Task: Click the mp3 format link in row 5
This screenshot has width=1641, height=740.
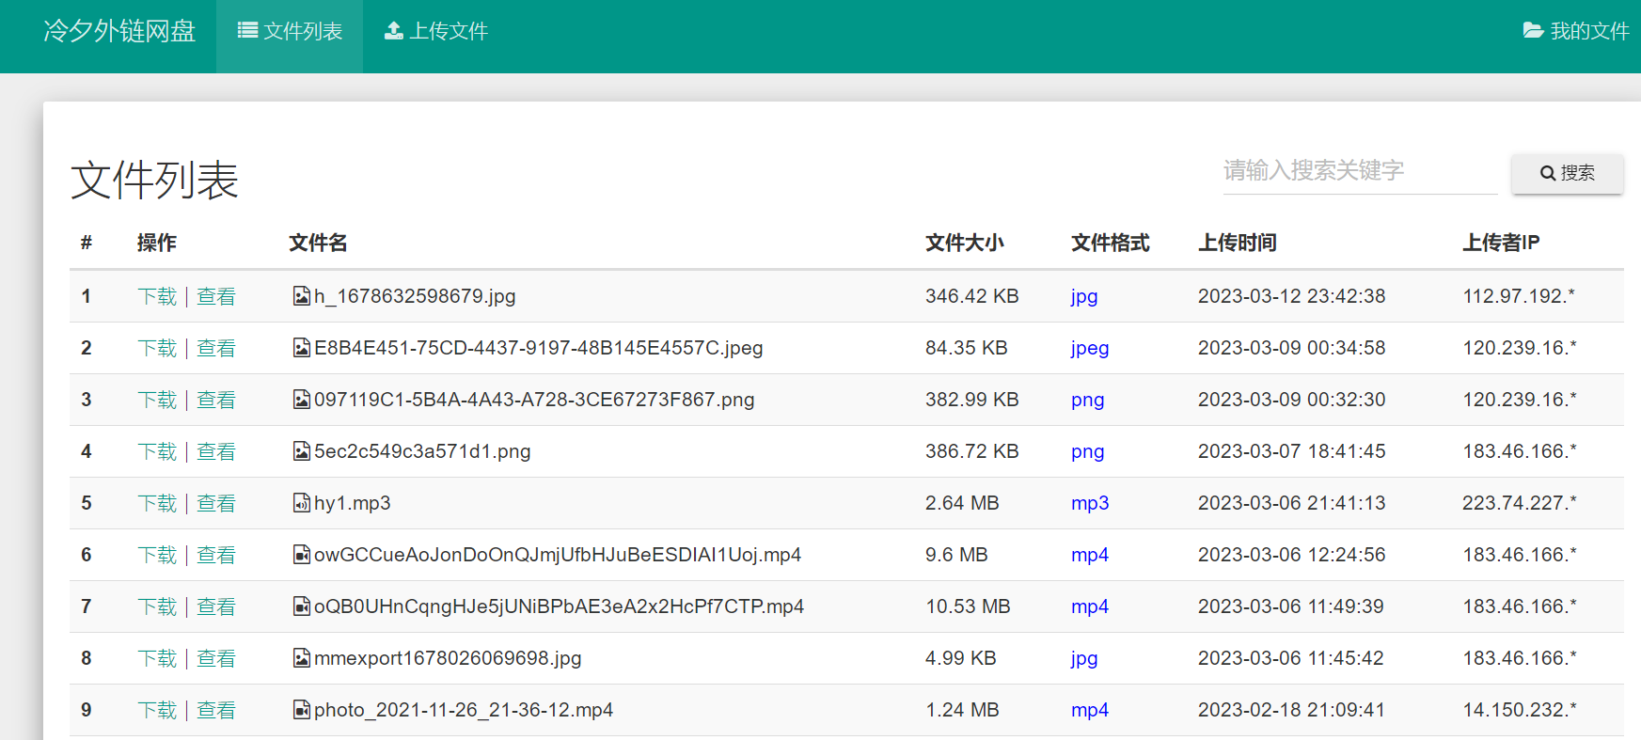Action: (1090, 503)
